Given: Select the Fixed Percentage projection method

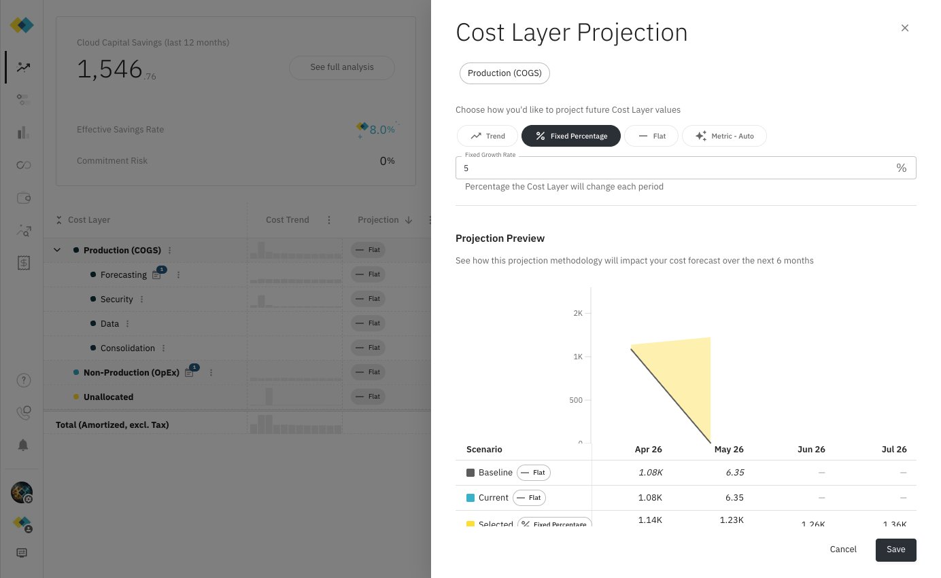Looking at the screenshot, I should pyautogui.click(x=571, y=136).
